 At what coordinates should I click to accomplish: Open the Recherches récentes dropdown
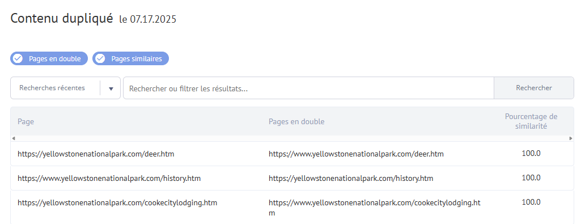[65, 88]
